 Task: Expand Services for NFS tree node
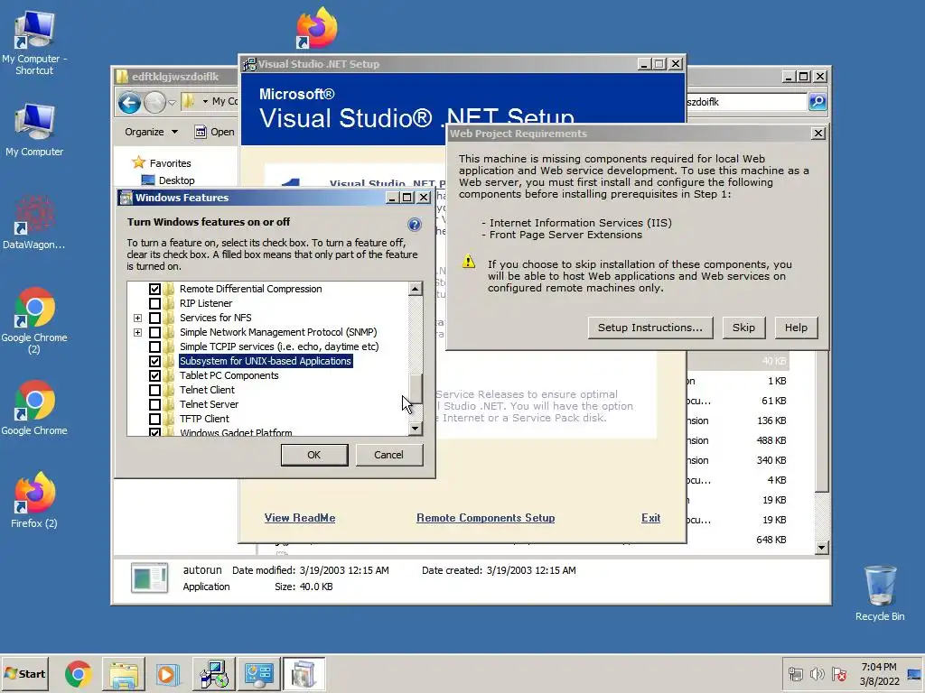click(137, 318)
